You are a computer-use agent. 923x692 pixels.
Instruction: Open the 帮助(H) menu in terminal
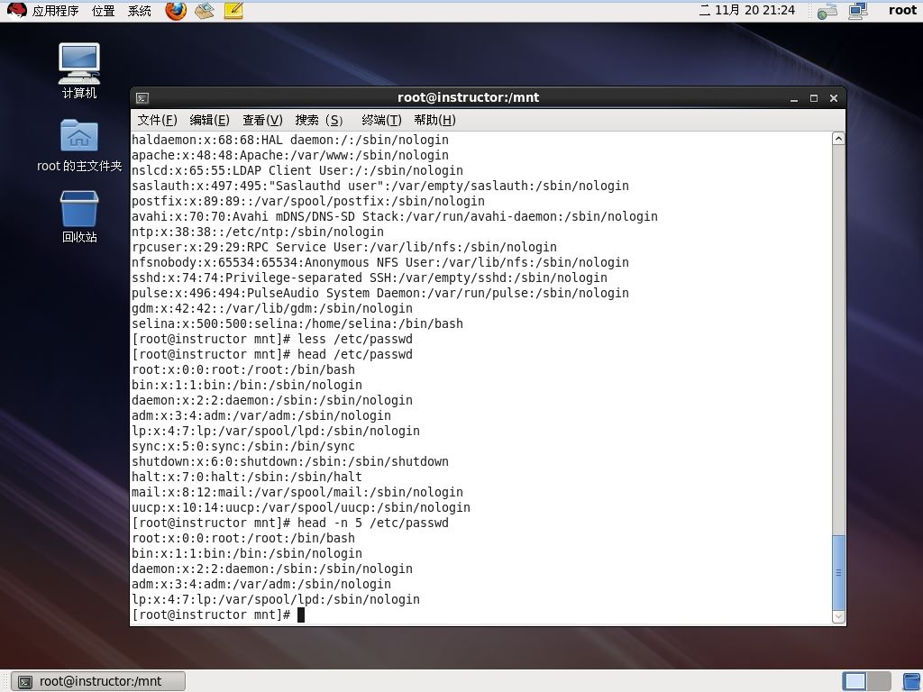pos(435,120)
